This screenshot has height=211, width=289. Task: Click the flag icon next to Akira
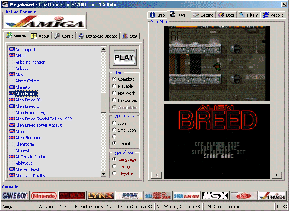point(12,74)
